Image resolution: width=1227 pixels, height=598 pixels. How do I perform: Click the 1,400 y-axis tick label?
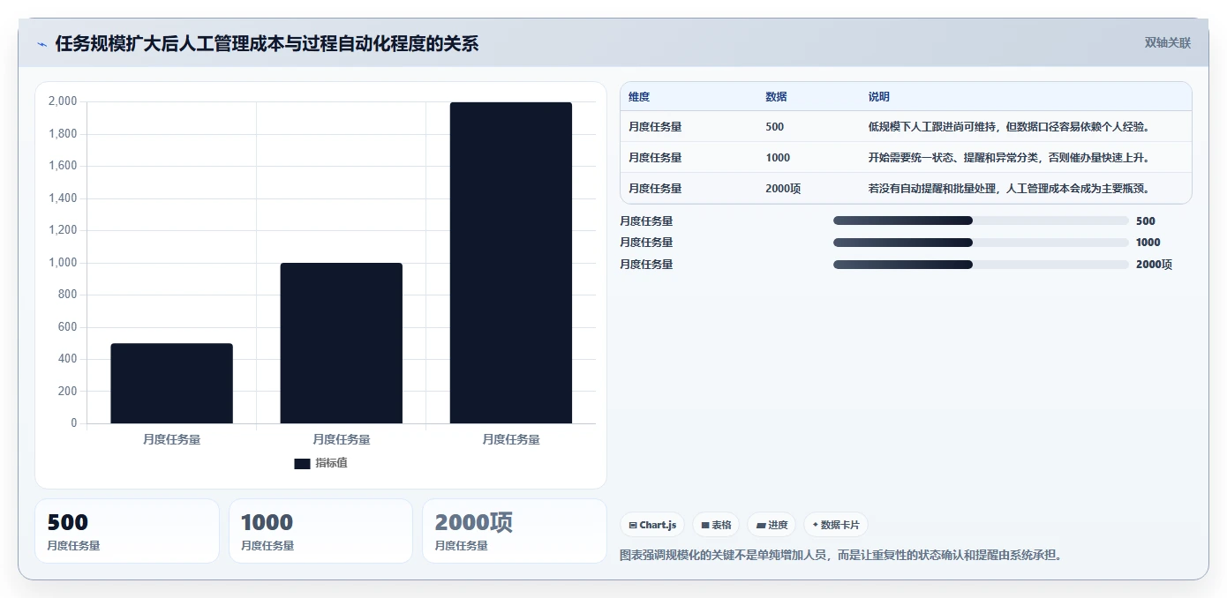point(62,198)
